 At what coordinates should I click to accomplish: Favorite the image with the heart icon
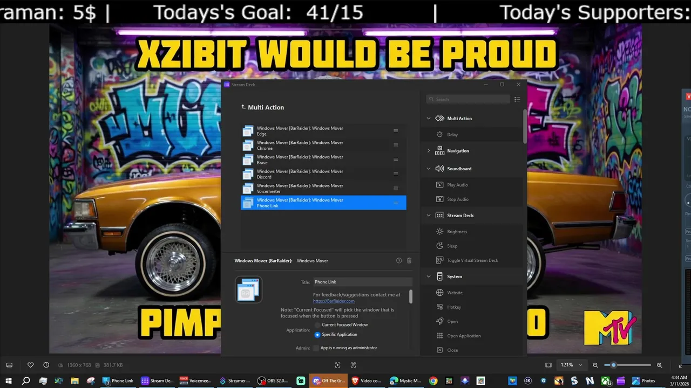click(31, 365)
